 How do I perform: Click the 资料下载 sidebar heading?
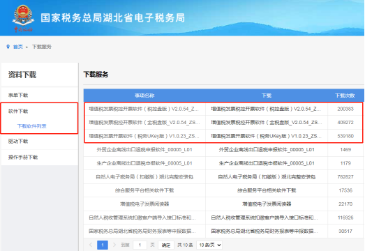22,75
